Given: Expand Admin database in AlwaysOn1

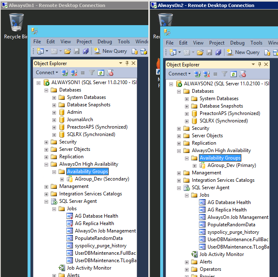Looking at the screenshot, I should coord(54,113).
